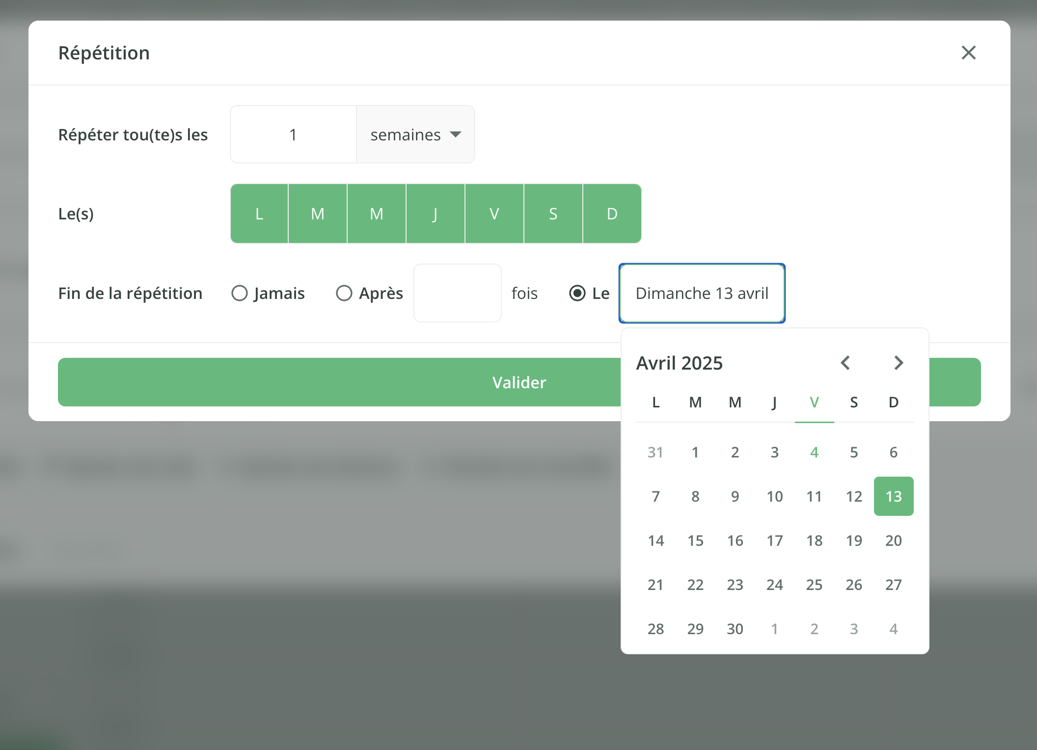This screenshot has height=750, width=1037.
Task: Open the semaines unit dropdown
Action: (x=415, y=134)
